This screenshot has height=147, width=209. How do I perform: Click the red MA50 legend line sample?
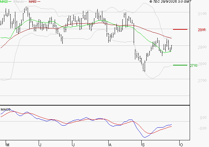(x=39, y=2)
